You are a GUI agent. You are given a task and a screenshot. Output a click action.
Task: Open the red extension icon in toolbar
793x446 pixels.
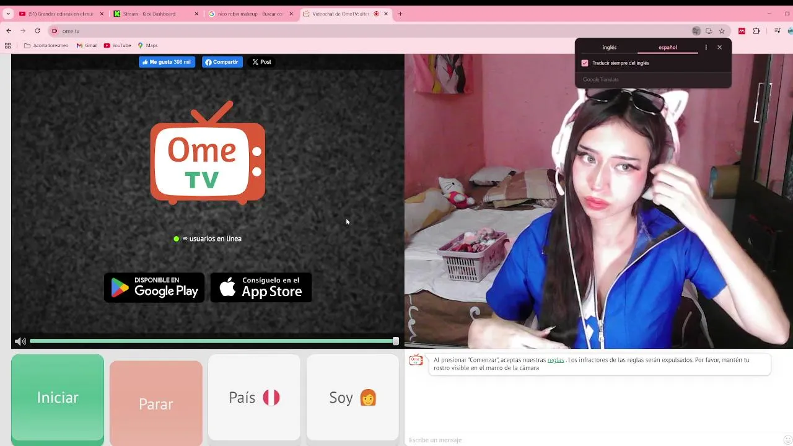tap(742, 31)
